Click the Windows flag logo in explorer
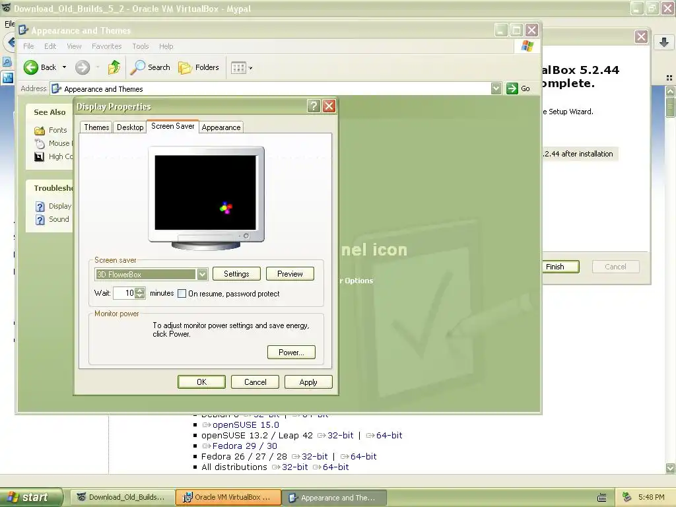 click(527, 46)
